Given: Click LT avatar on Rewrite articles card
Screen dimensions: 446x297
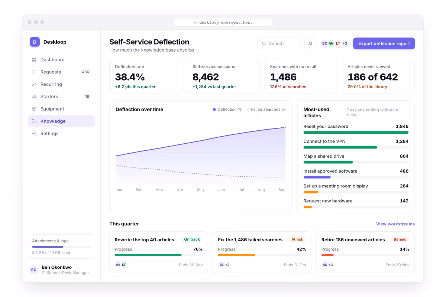Looking at the screenshot, I should click(x=124, y=265).
